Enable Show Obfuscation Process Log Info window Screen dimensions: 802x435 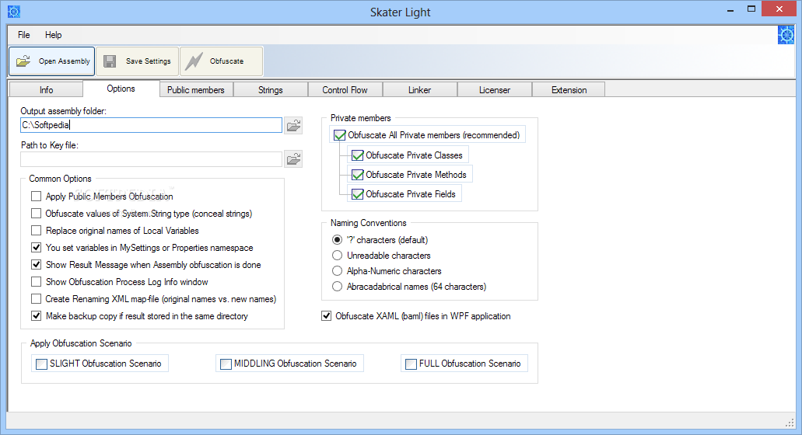(37, 282)
